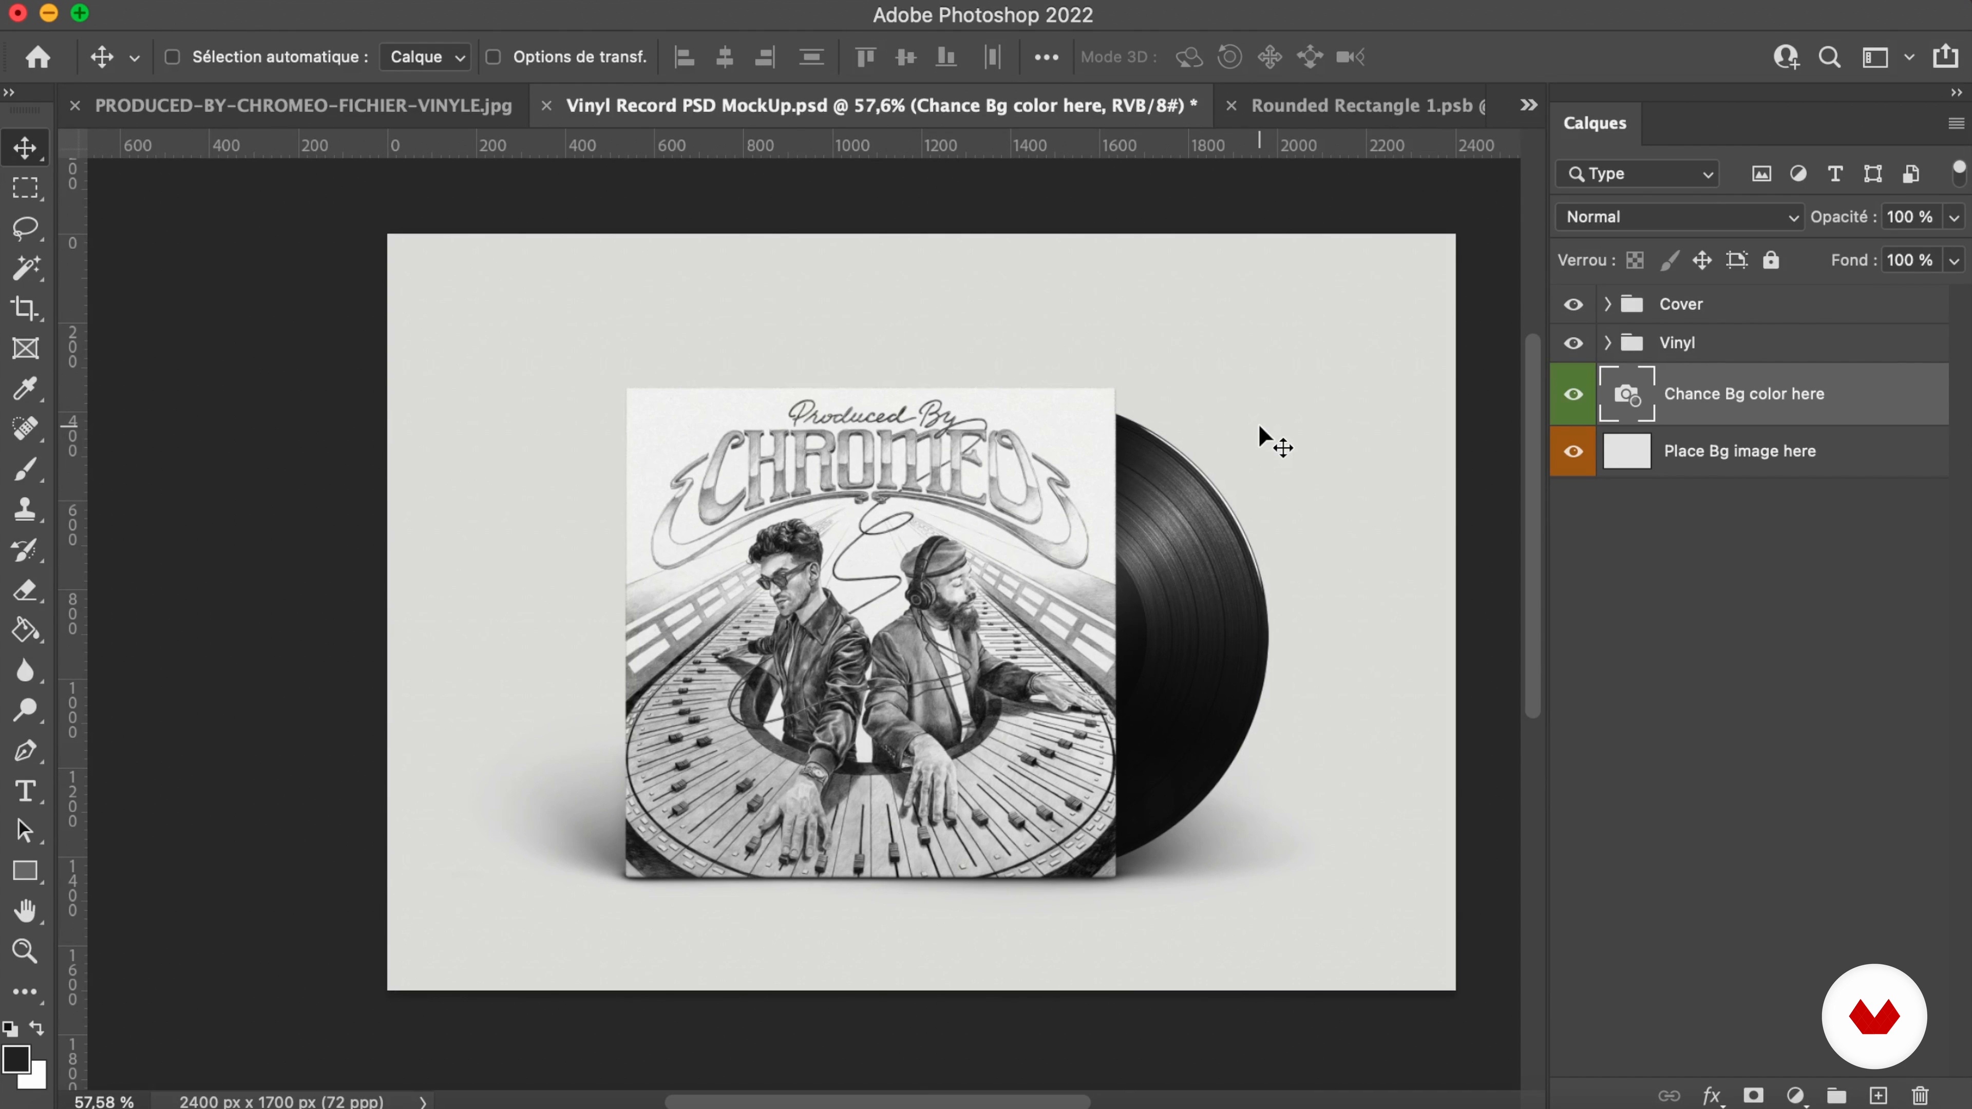Open more align options ellipsis
This screenshot has width=1972, height=1109.
[x=1046, y=56]
